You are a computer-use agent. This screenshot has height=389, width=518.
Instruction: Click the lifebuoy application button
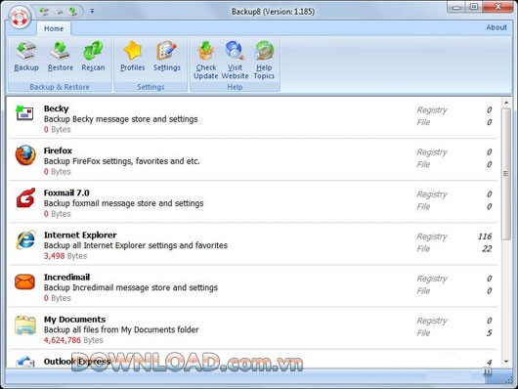click(x=20, y=17)
